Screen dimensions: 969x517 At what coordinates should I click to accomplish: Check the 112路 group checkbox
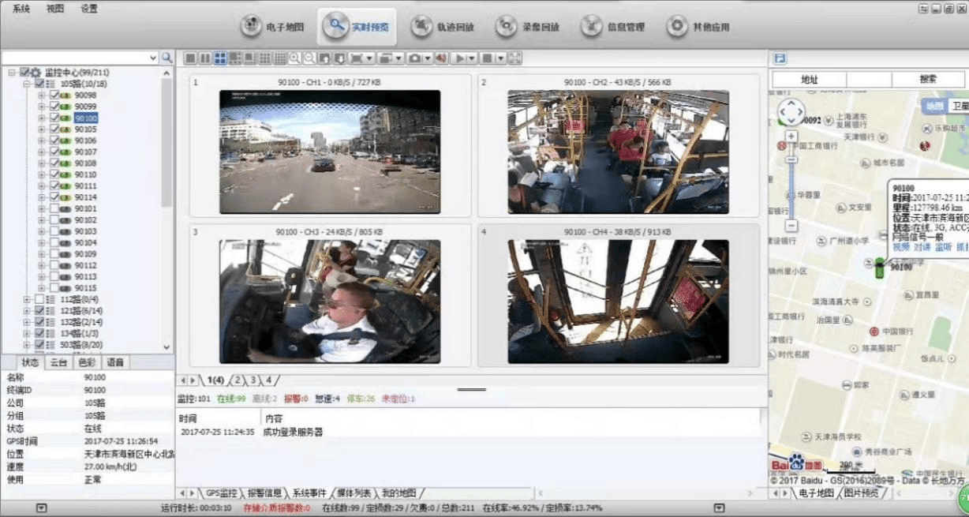tap(39, 299)
